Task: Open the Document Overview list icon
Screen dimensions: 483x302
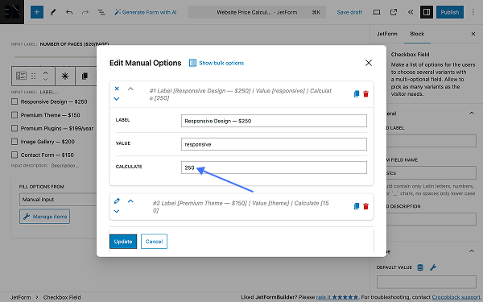Action: point(101,12)
